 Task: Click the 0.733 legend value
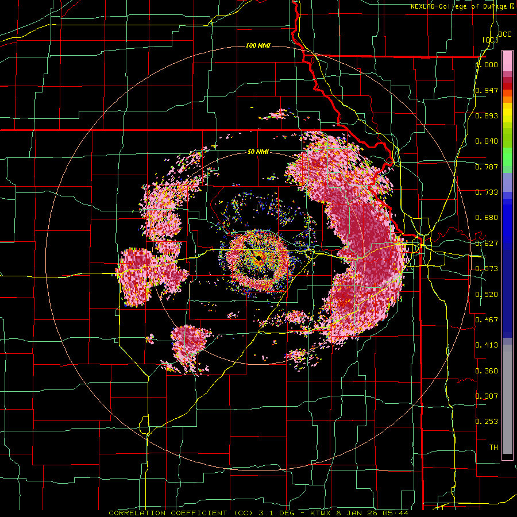pyautogui.click(x=487, y=192)
